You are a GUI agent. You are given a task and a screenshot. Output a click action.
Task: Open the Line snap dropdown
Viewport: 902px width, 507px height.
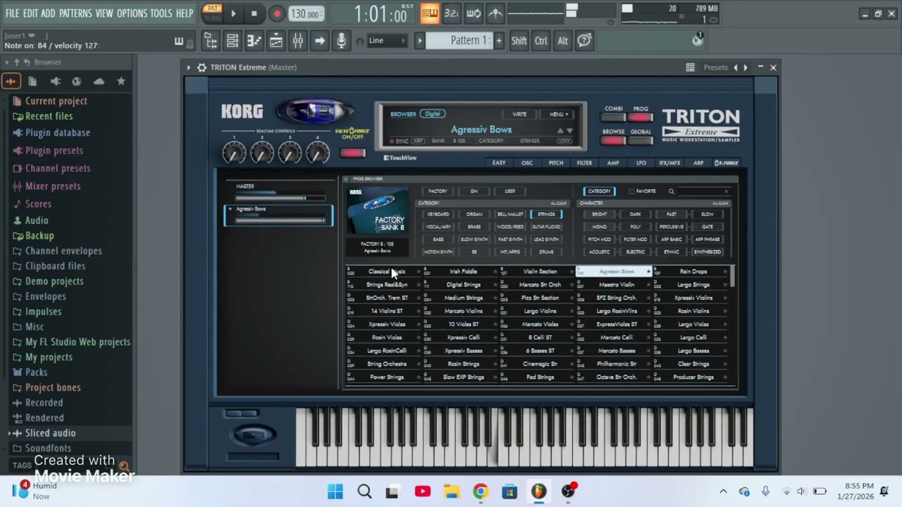click(387, 41)
